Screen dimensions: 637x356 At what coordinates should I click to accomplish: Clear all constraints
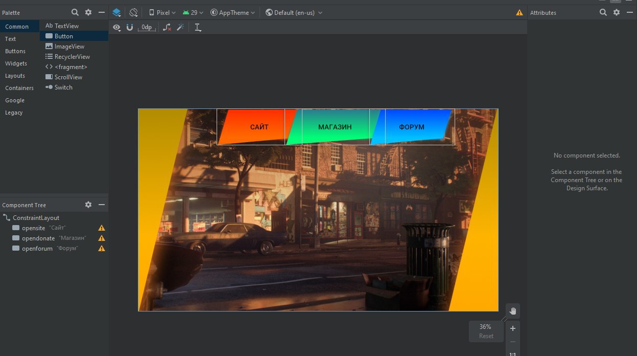tap(167, 27)
